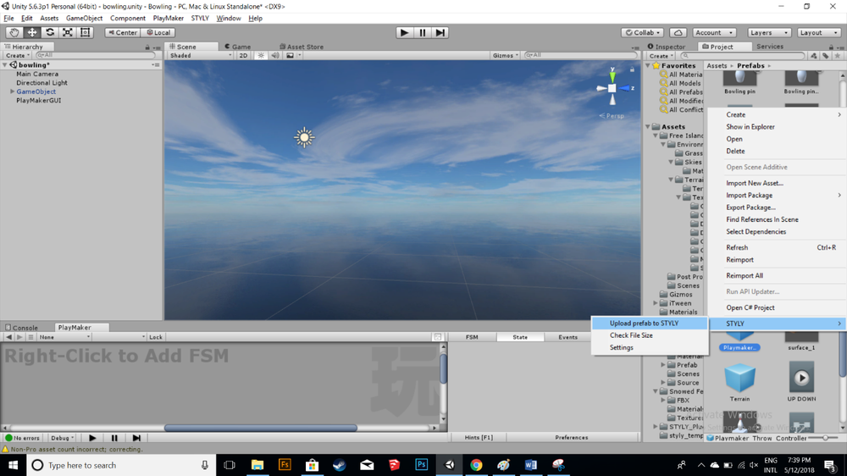Select the PlayMaker FSM tab

coord(472,337)
